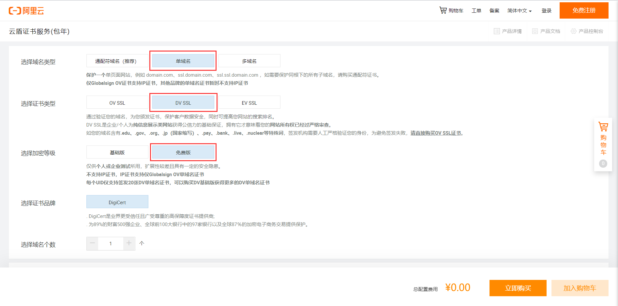
Task: Click the 云盾证书服务(包年) page title
Action: 39,31
